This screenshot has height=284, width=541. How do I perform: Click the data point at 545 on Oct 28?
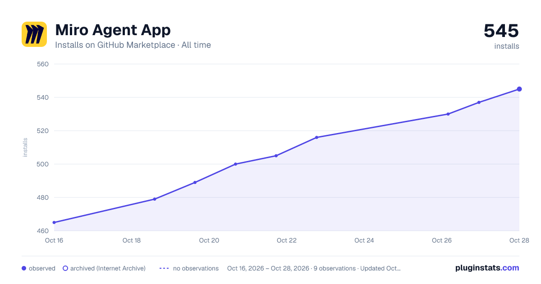pyautogui.click(x=519, y=89)
